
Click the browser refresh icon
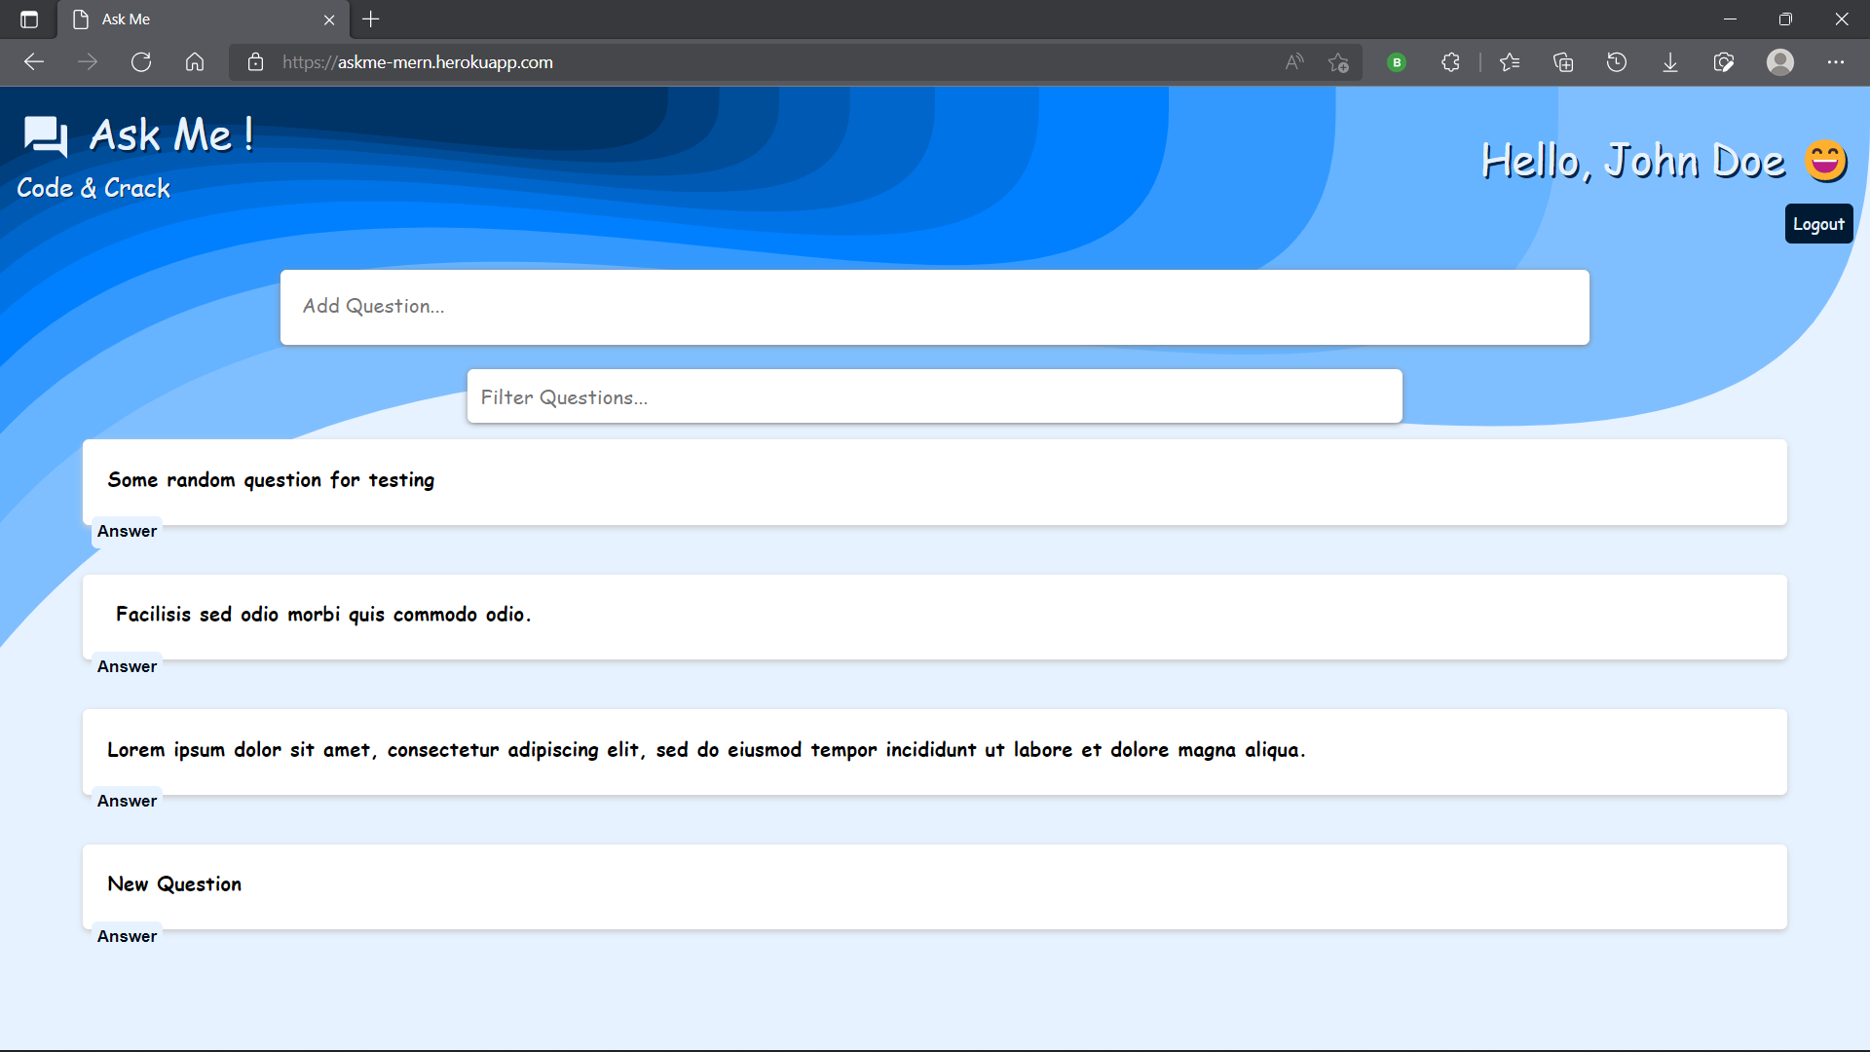141,62
